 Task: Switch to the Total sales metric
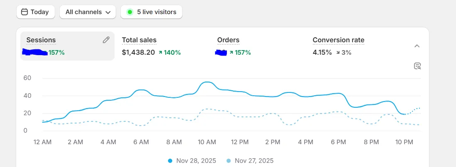coord(139,40)
